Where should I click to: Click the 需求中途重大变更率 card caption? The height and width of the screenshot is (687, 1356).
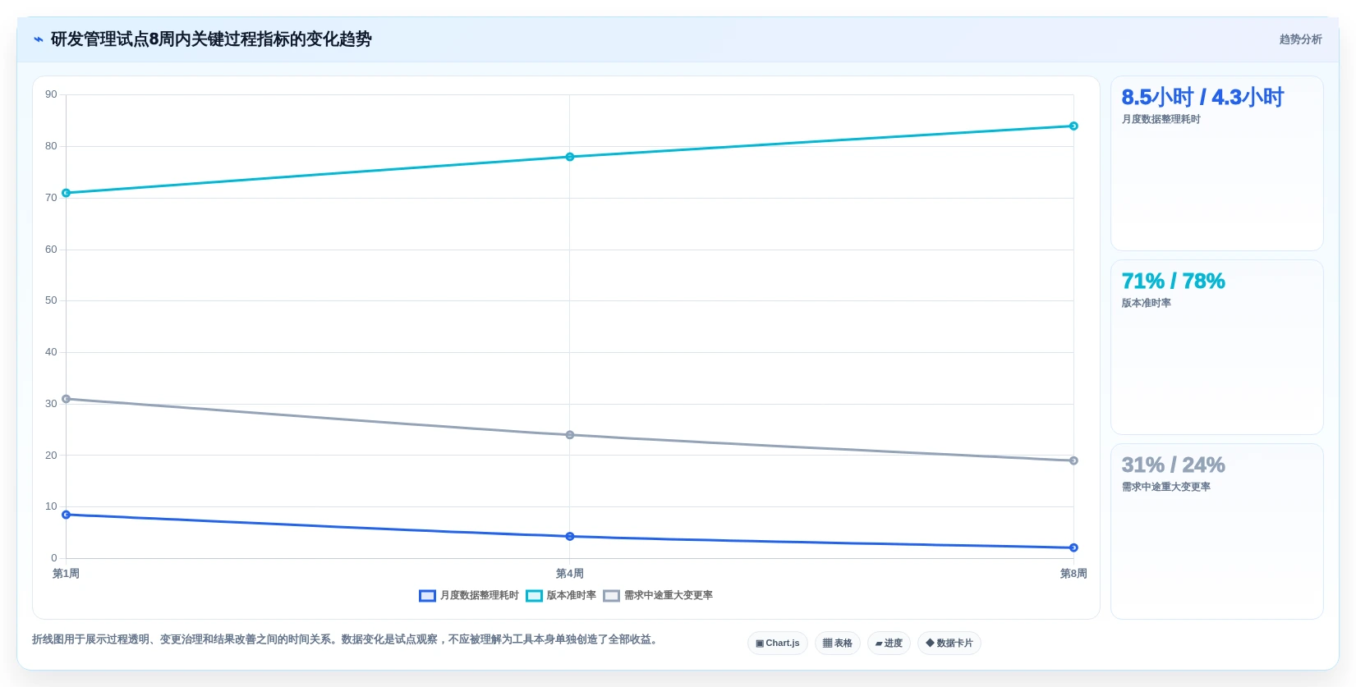point(1166,487)
